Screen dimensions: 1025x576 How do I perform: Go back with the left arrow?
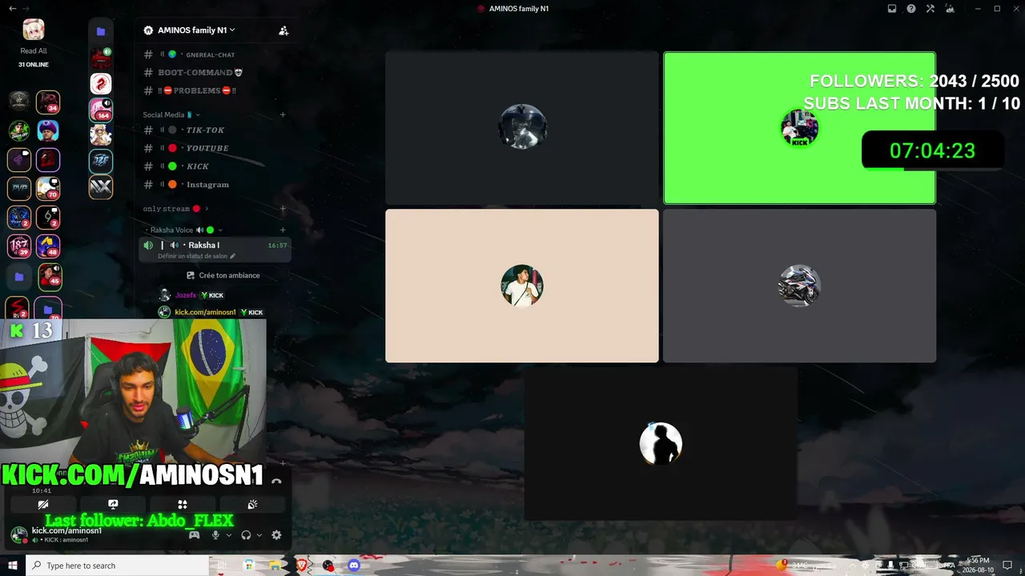click(12, 9)
